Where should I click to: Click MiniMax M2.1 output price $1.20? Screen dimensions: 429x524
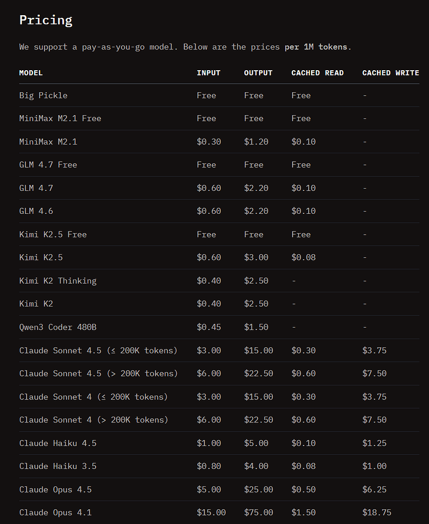[256, 141]
